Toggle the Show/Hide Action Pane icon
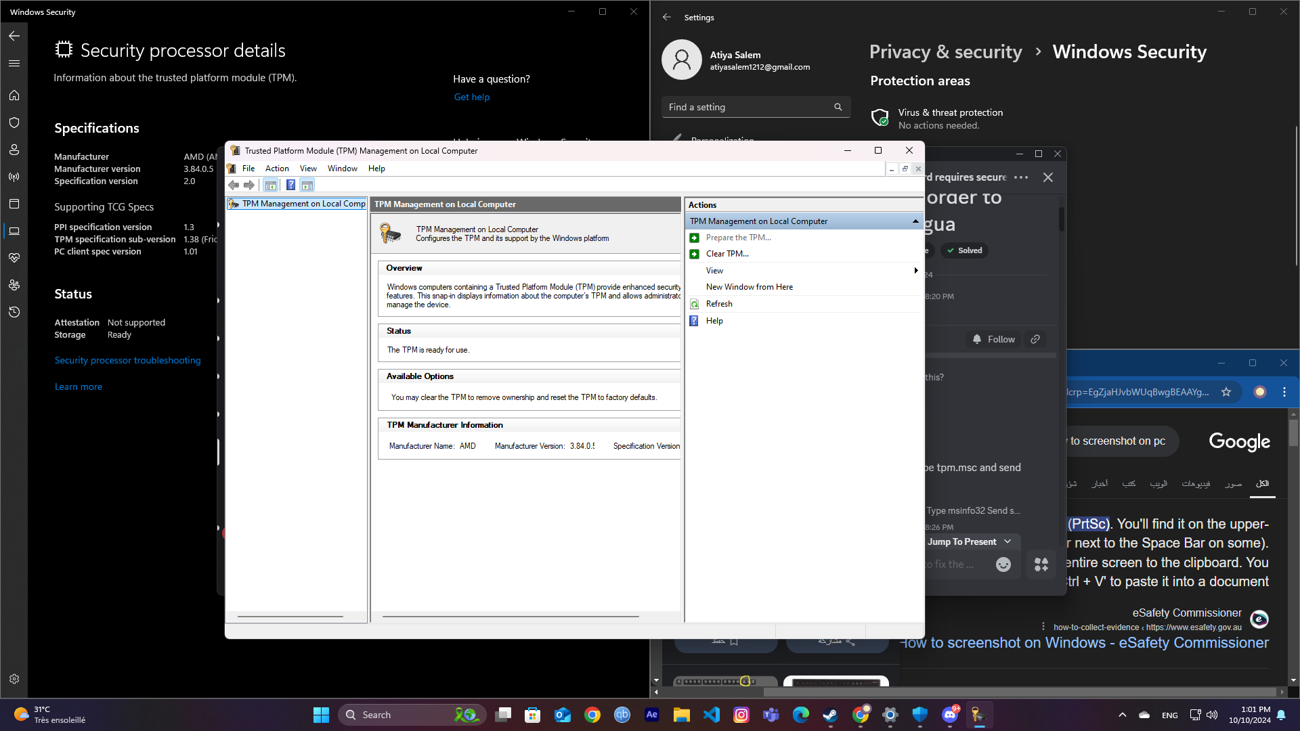Screen dimensions: 1300x731 click(307, 185)
